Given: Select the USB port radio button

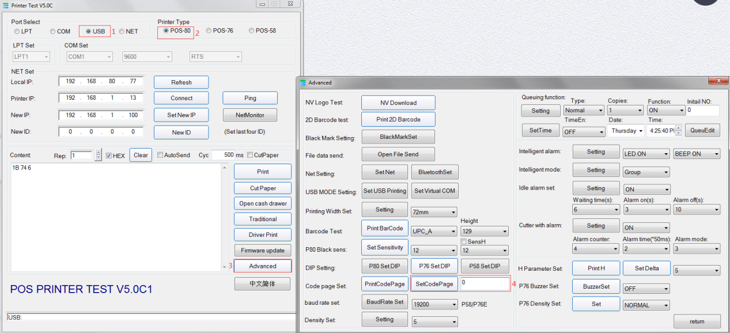Looking at the screenshot, I should click(x=89, y=31).
